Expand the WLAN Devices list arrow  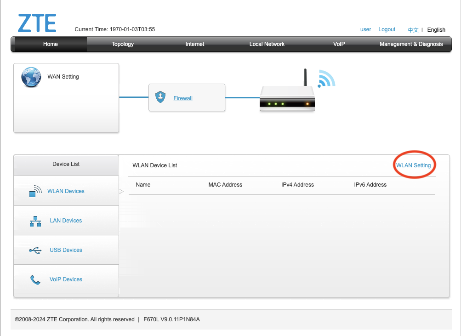point(121,191)
